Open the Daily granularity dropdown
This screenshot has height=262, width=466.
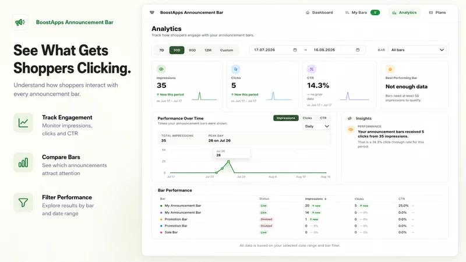pyautogui.click(x=316, y=126)
